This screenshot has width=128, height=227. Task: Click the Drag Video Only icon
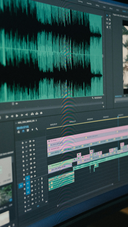[x=13, y=104]
